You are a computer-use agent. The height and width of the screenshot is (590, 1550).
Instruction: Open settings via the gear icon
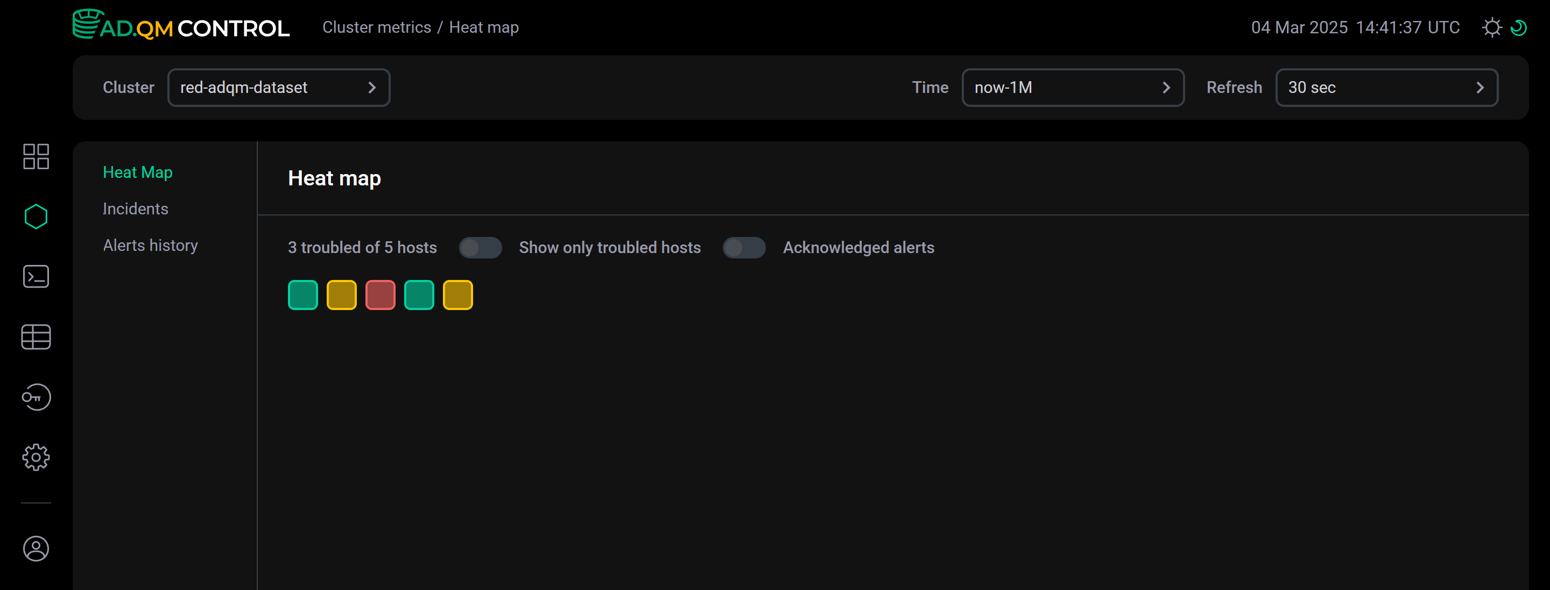pyautogui.click(x=36, y=457)
